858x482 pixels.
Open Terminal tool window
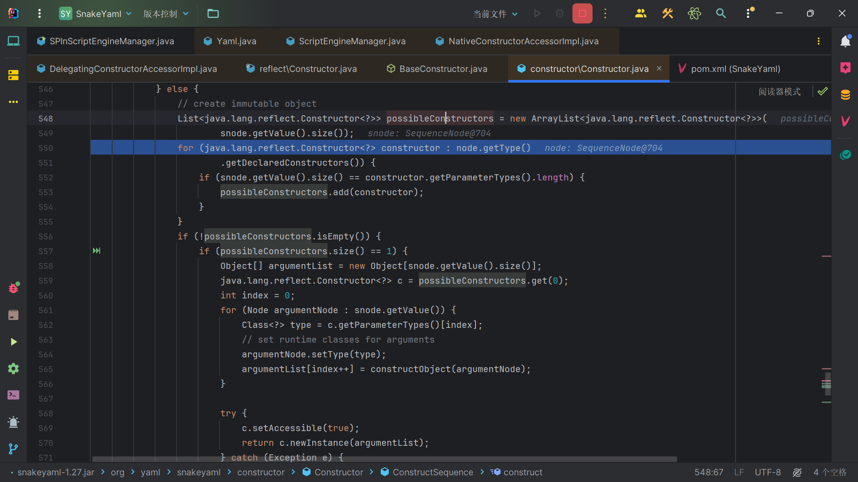tap(13, 395)
